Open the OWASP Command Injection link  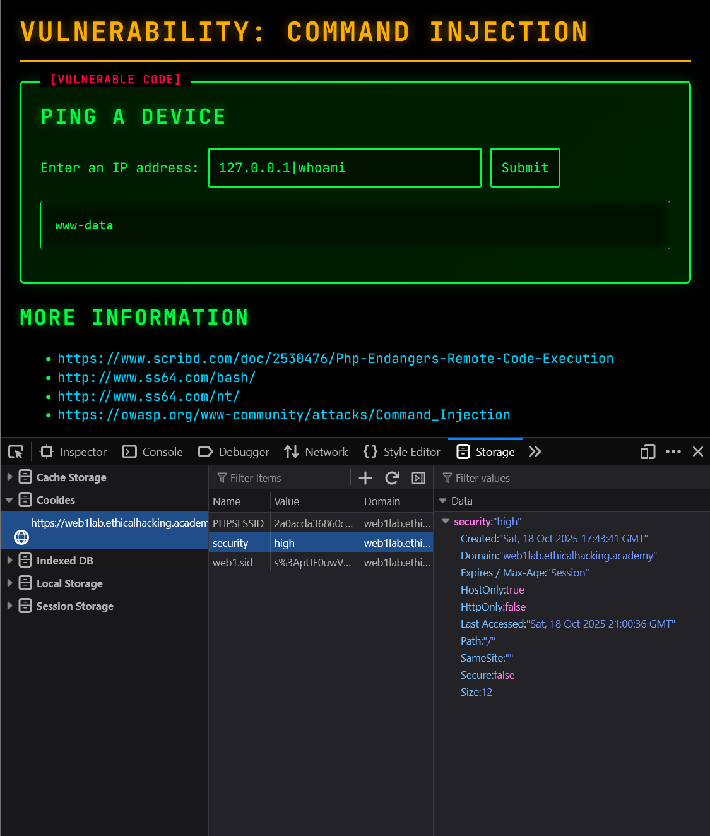[283, 415]
